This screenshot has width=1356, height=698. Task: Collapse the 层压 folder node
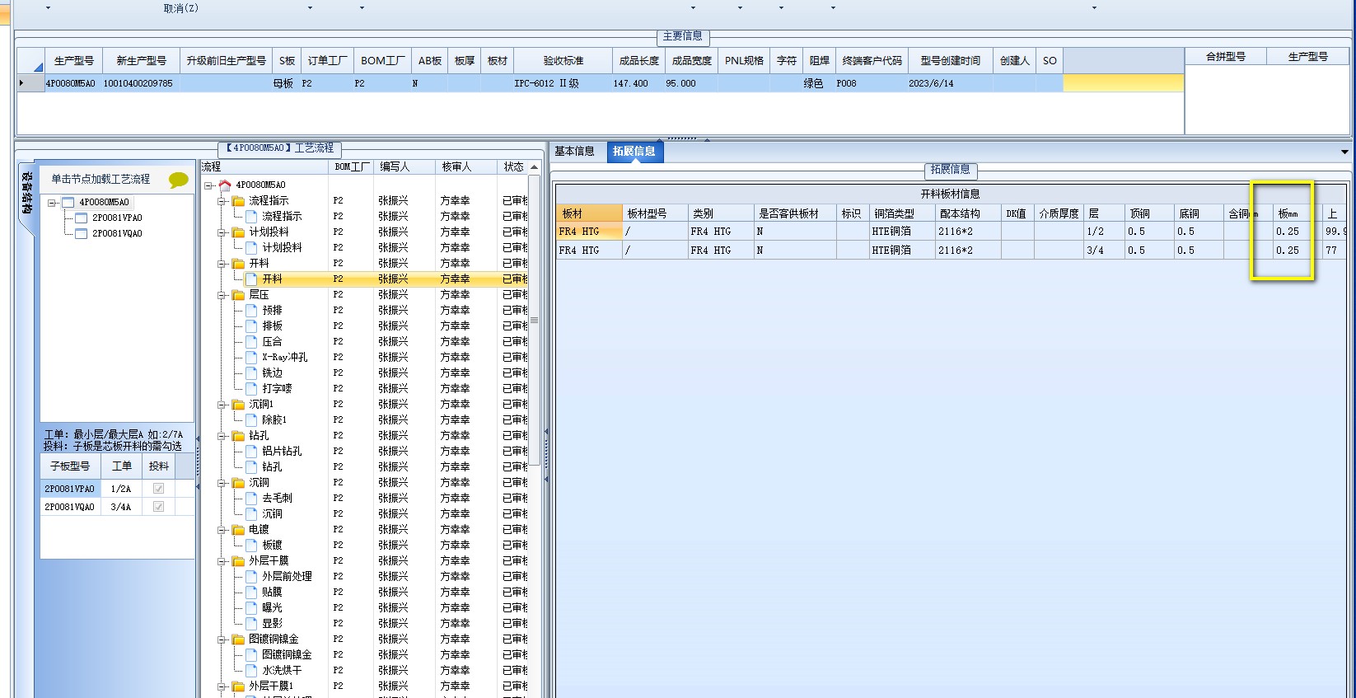point(222,295)
